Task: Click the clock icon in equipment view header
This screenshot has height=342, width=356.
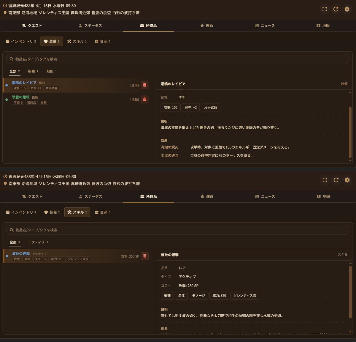Action: tap(5, 6)
